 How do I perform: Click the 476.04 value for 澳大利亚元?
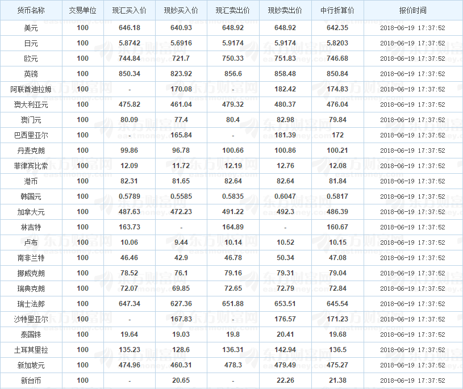coord(337,104)
